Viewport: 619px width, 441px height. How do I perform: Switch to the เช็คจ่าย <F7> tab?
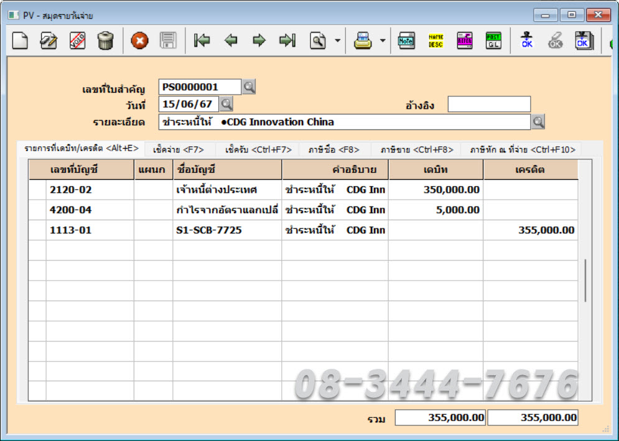tap(179, 150)
